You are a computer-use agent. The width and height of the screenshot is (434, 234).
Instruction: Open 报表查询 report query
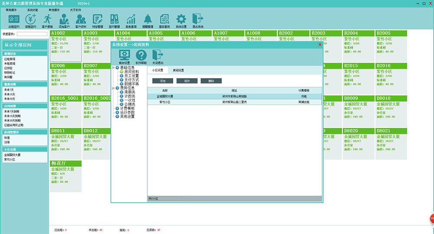pyautogui.click(x=131, y=20)
